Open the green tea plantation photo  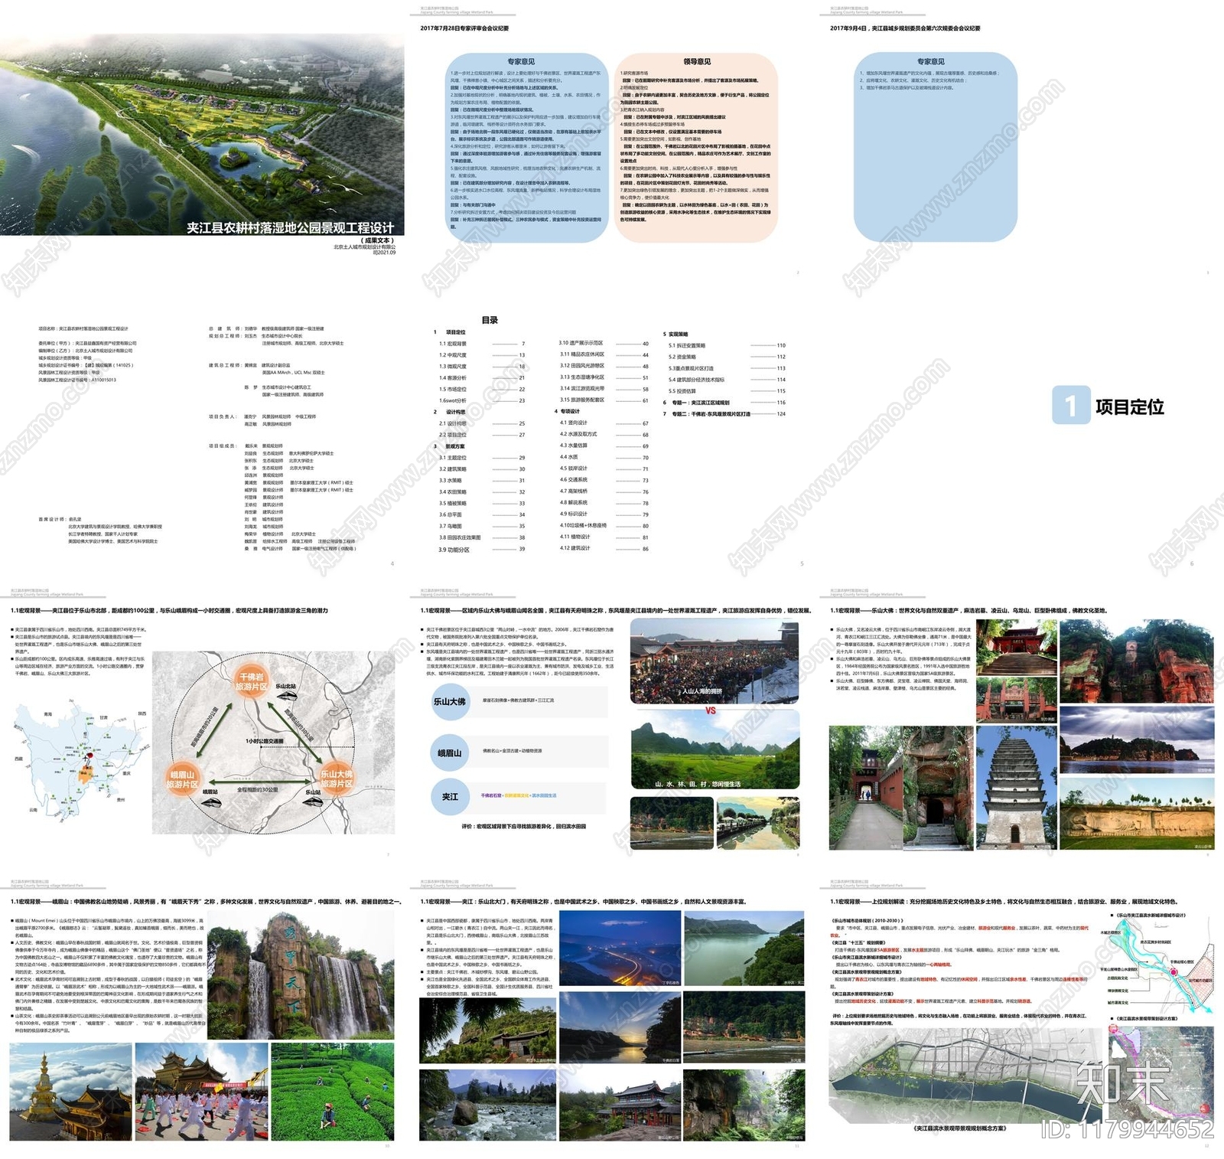point(333,1092)
